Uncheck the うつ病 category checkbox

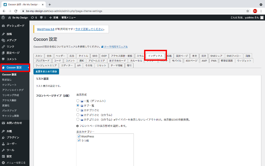tap(79, 140)
